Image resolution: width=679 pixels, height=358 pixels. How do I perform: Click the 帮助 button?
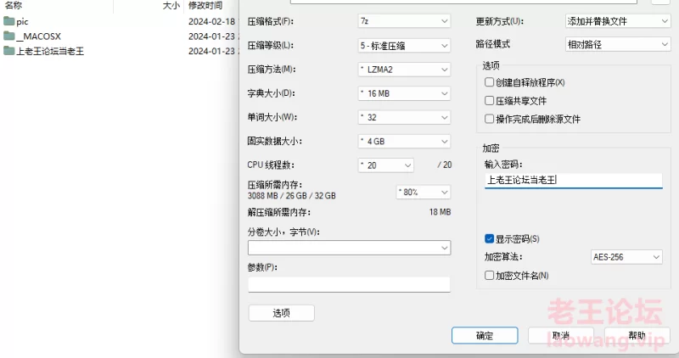(637, 335)
